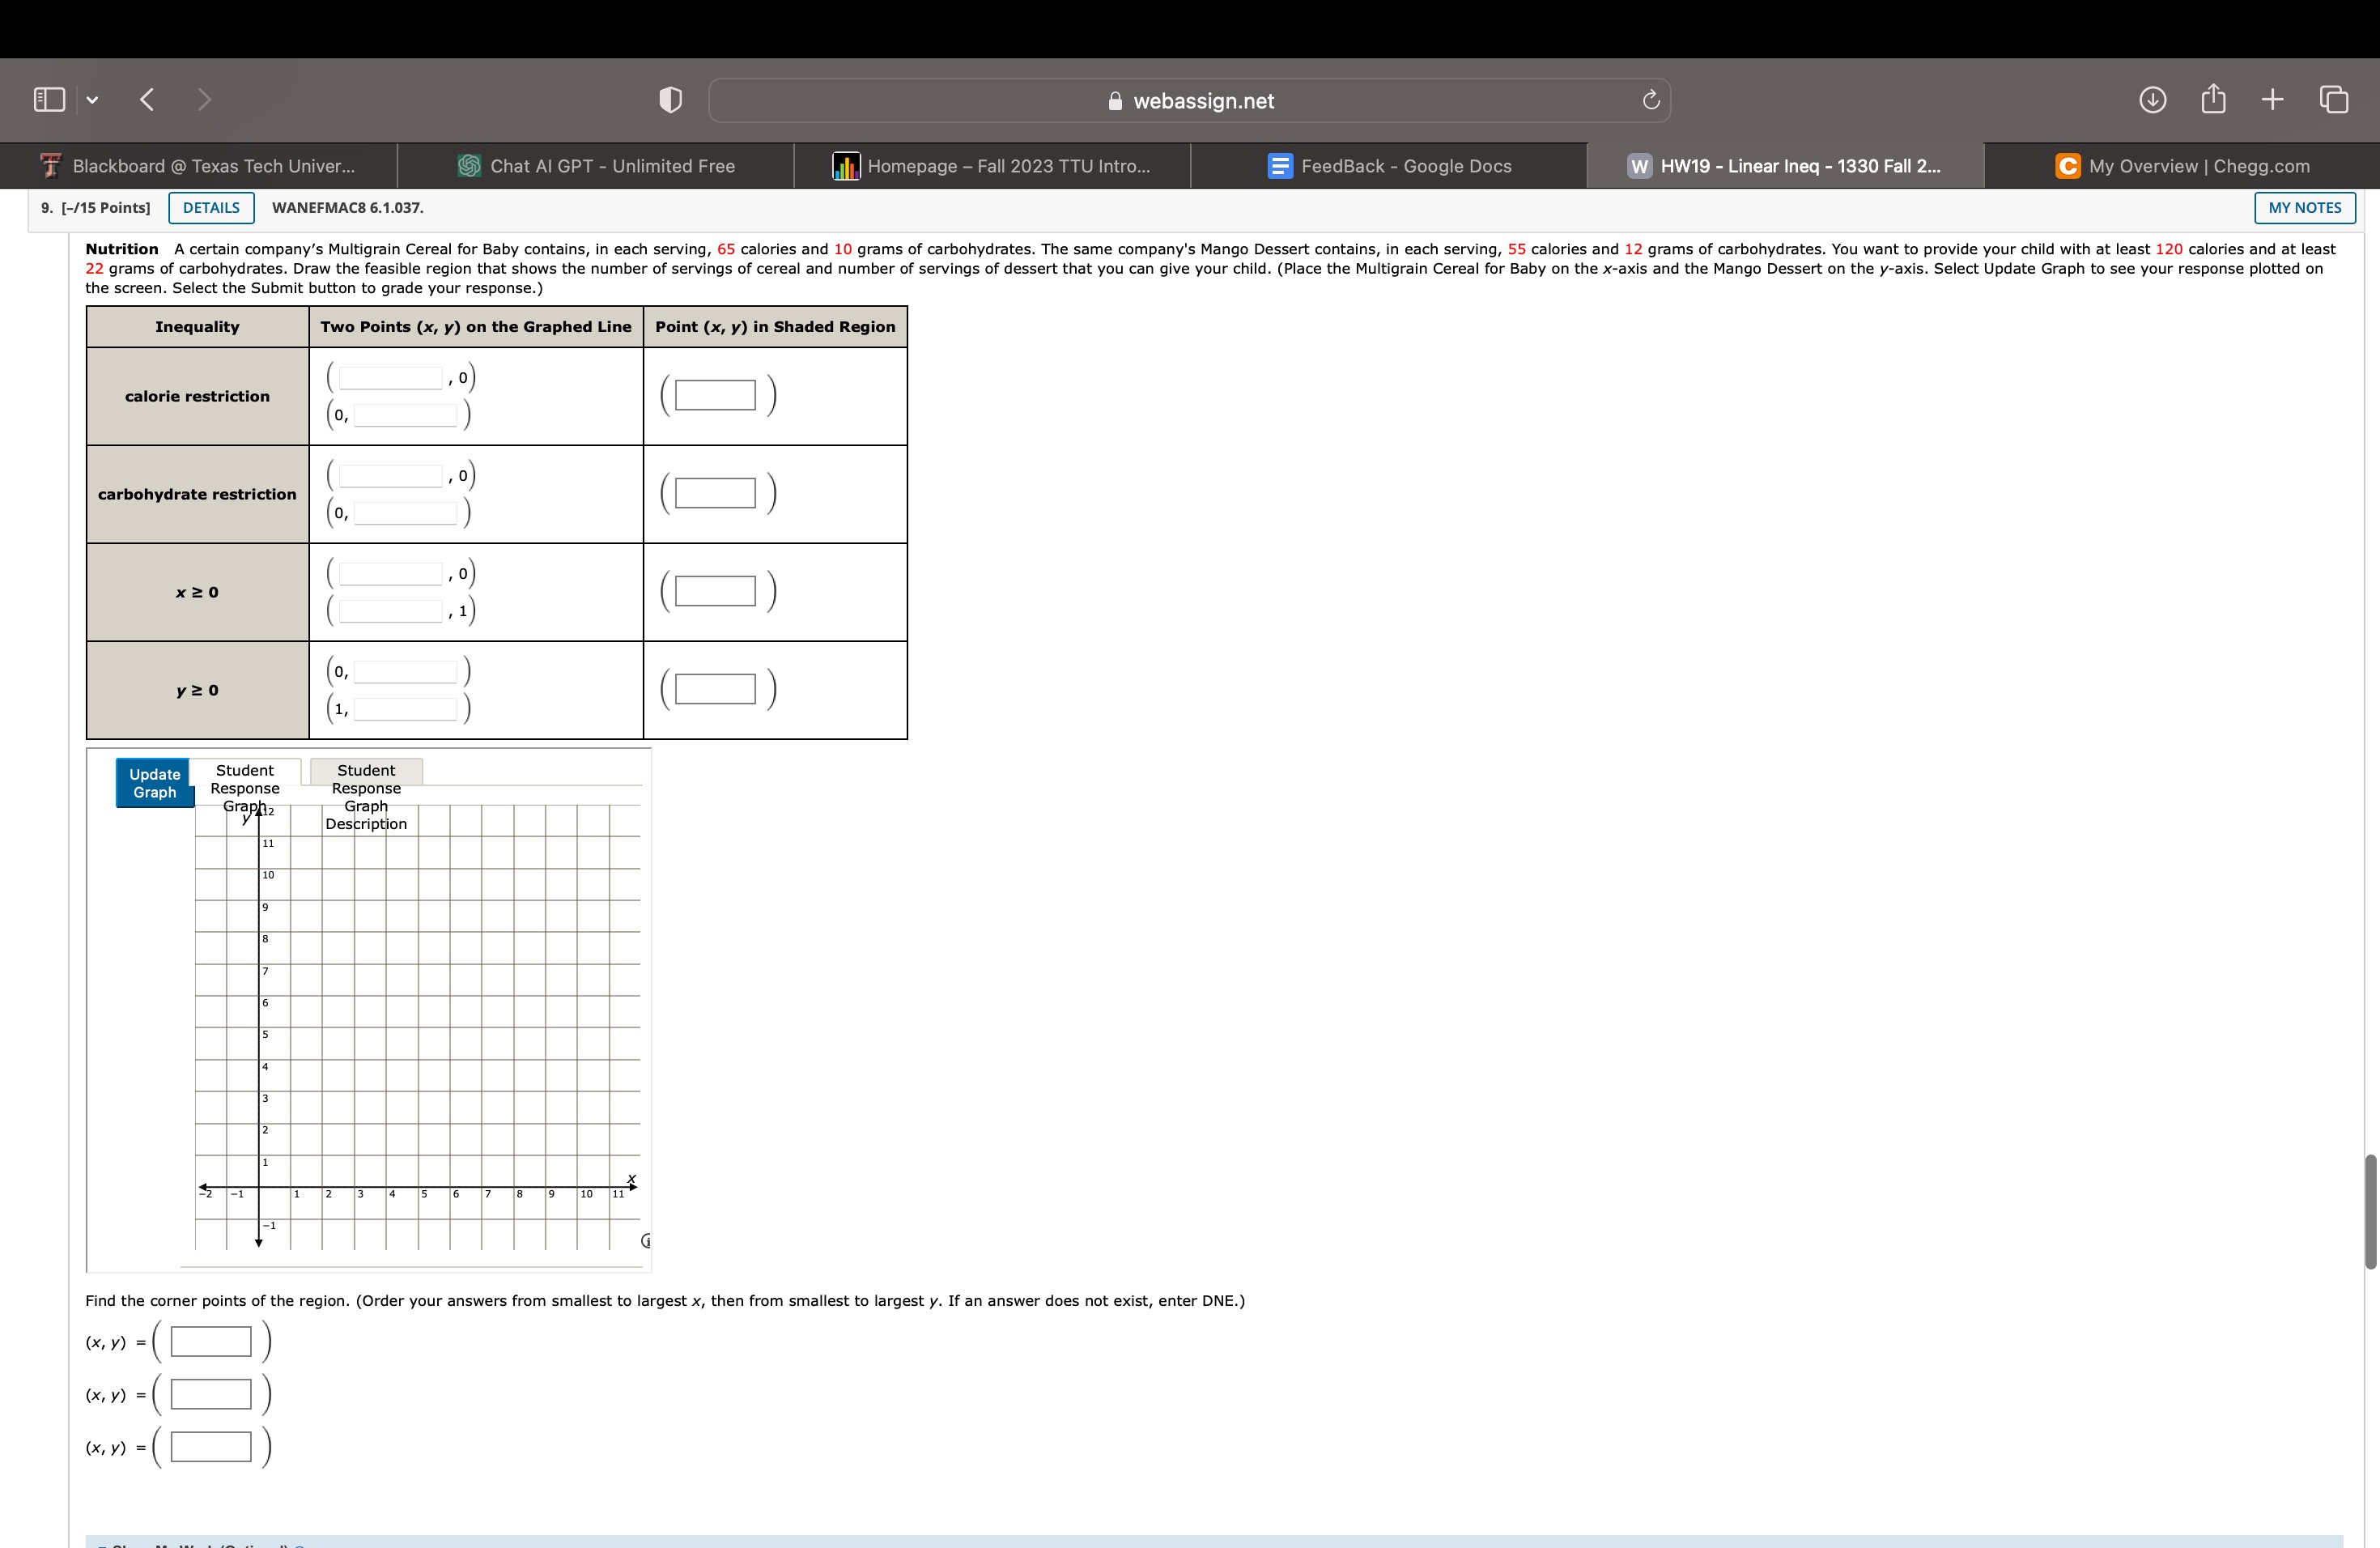This screenshot has width=2380, height=1548.
Task: Reload the webassign.net page
Action: point(1650,100)
